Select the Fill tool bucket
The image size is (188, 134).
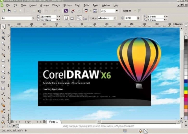point(3,122)
